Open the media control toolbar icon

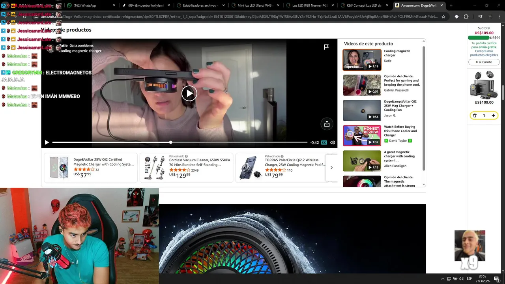point(480,17)
